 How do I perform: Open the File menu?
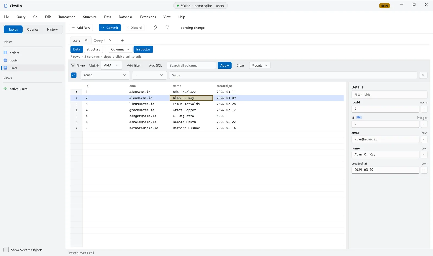click(6, 17)
